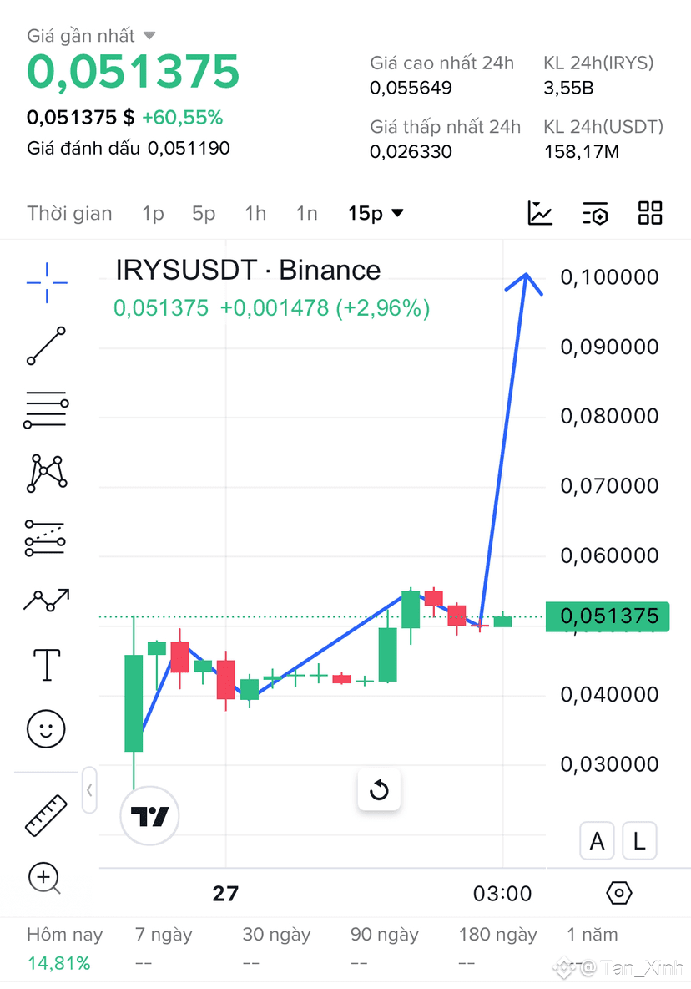Click the 24h high value 0,055649
The image size is (691, 989).
click(411, 88)
